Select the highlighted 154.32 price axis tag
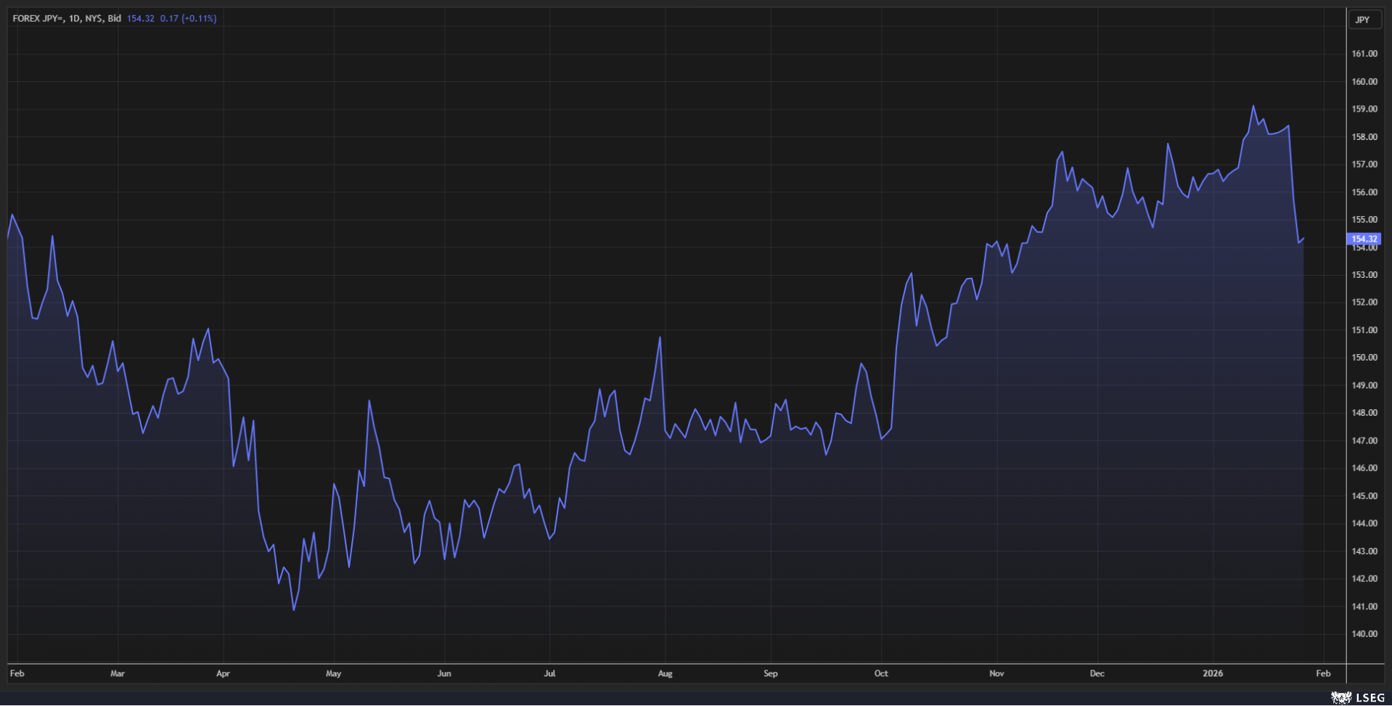This screenshot has height=706, width=1392. tap(1364, 239)
